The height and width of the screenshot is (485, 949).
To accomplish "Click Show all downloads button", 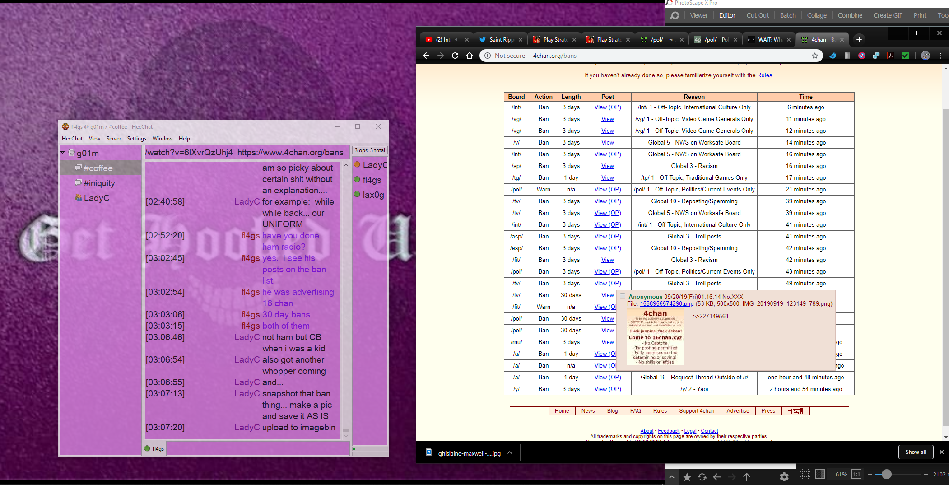I will 916,452.
